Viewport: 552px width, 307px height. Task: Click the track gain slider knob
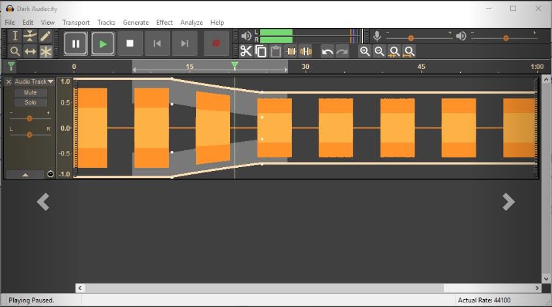(x=29, y=118)
